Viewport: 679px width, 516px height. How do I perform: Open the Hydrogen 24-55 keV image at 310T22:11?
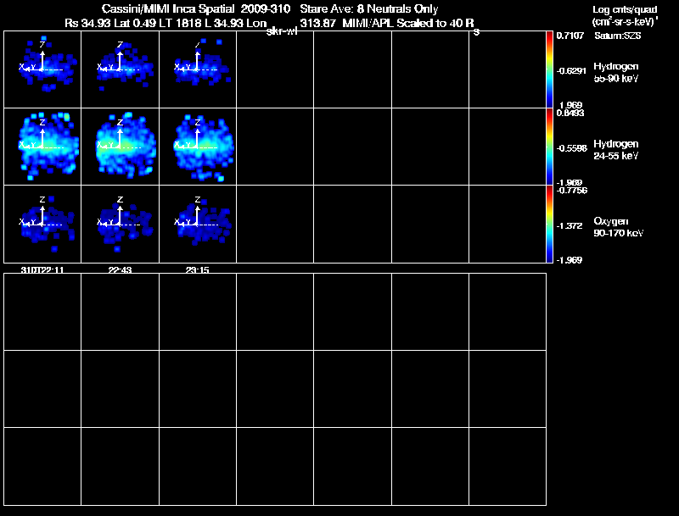tap(42, 147)
